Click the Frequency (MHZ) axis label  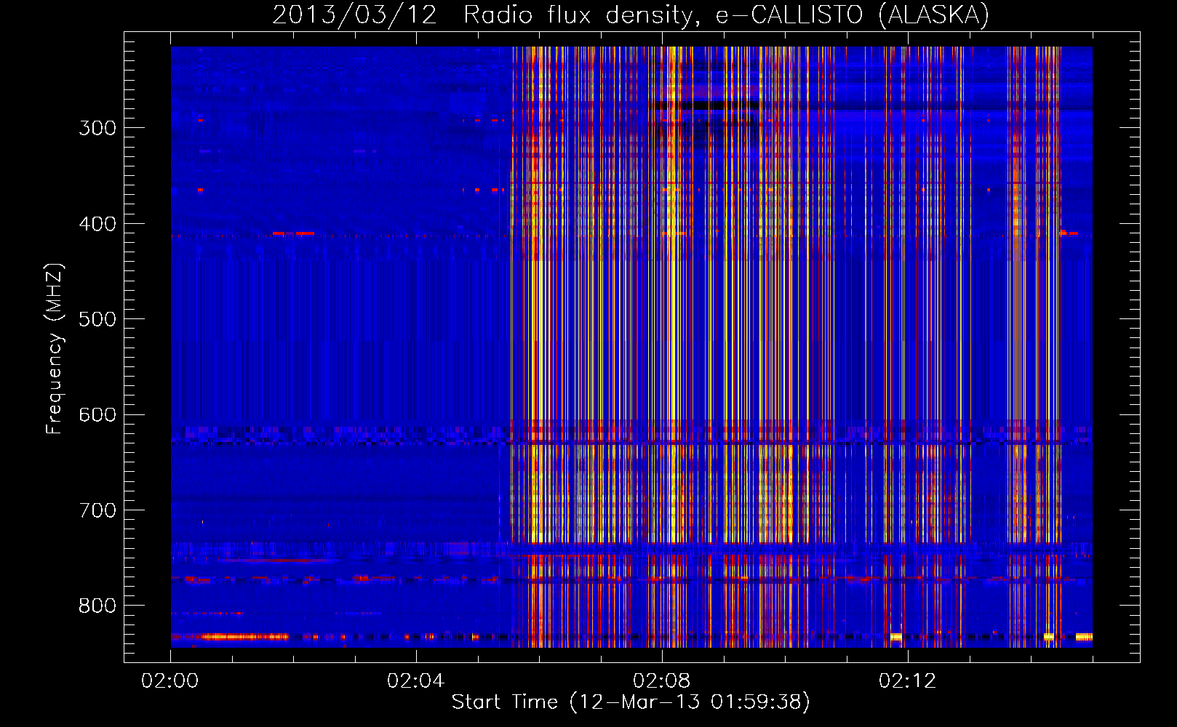coord(55,349)
